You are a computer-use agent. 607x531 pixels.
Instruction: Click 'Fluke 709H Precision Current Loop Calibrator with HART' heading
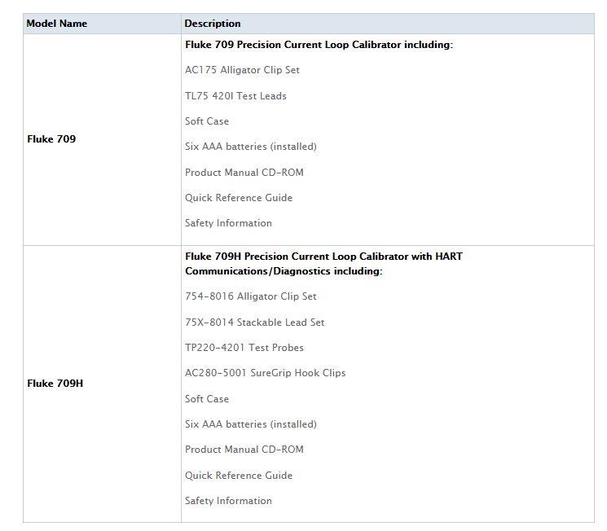323,257
